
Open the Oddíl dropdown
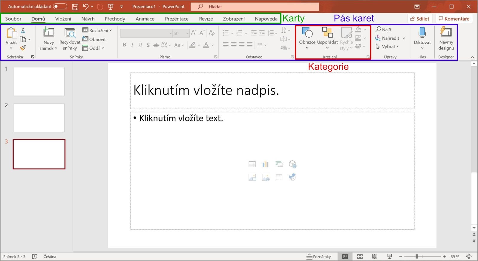point(94,48)
